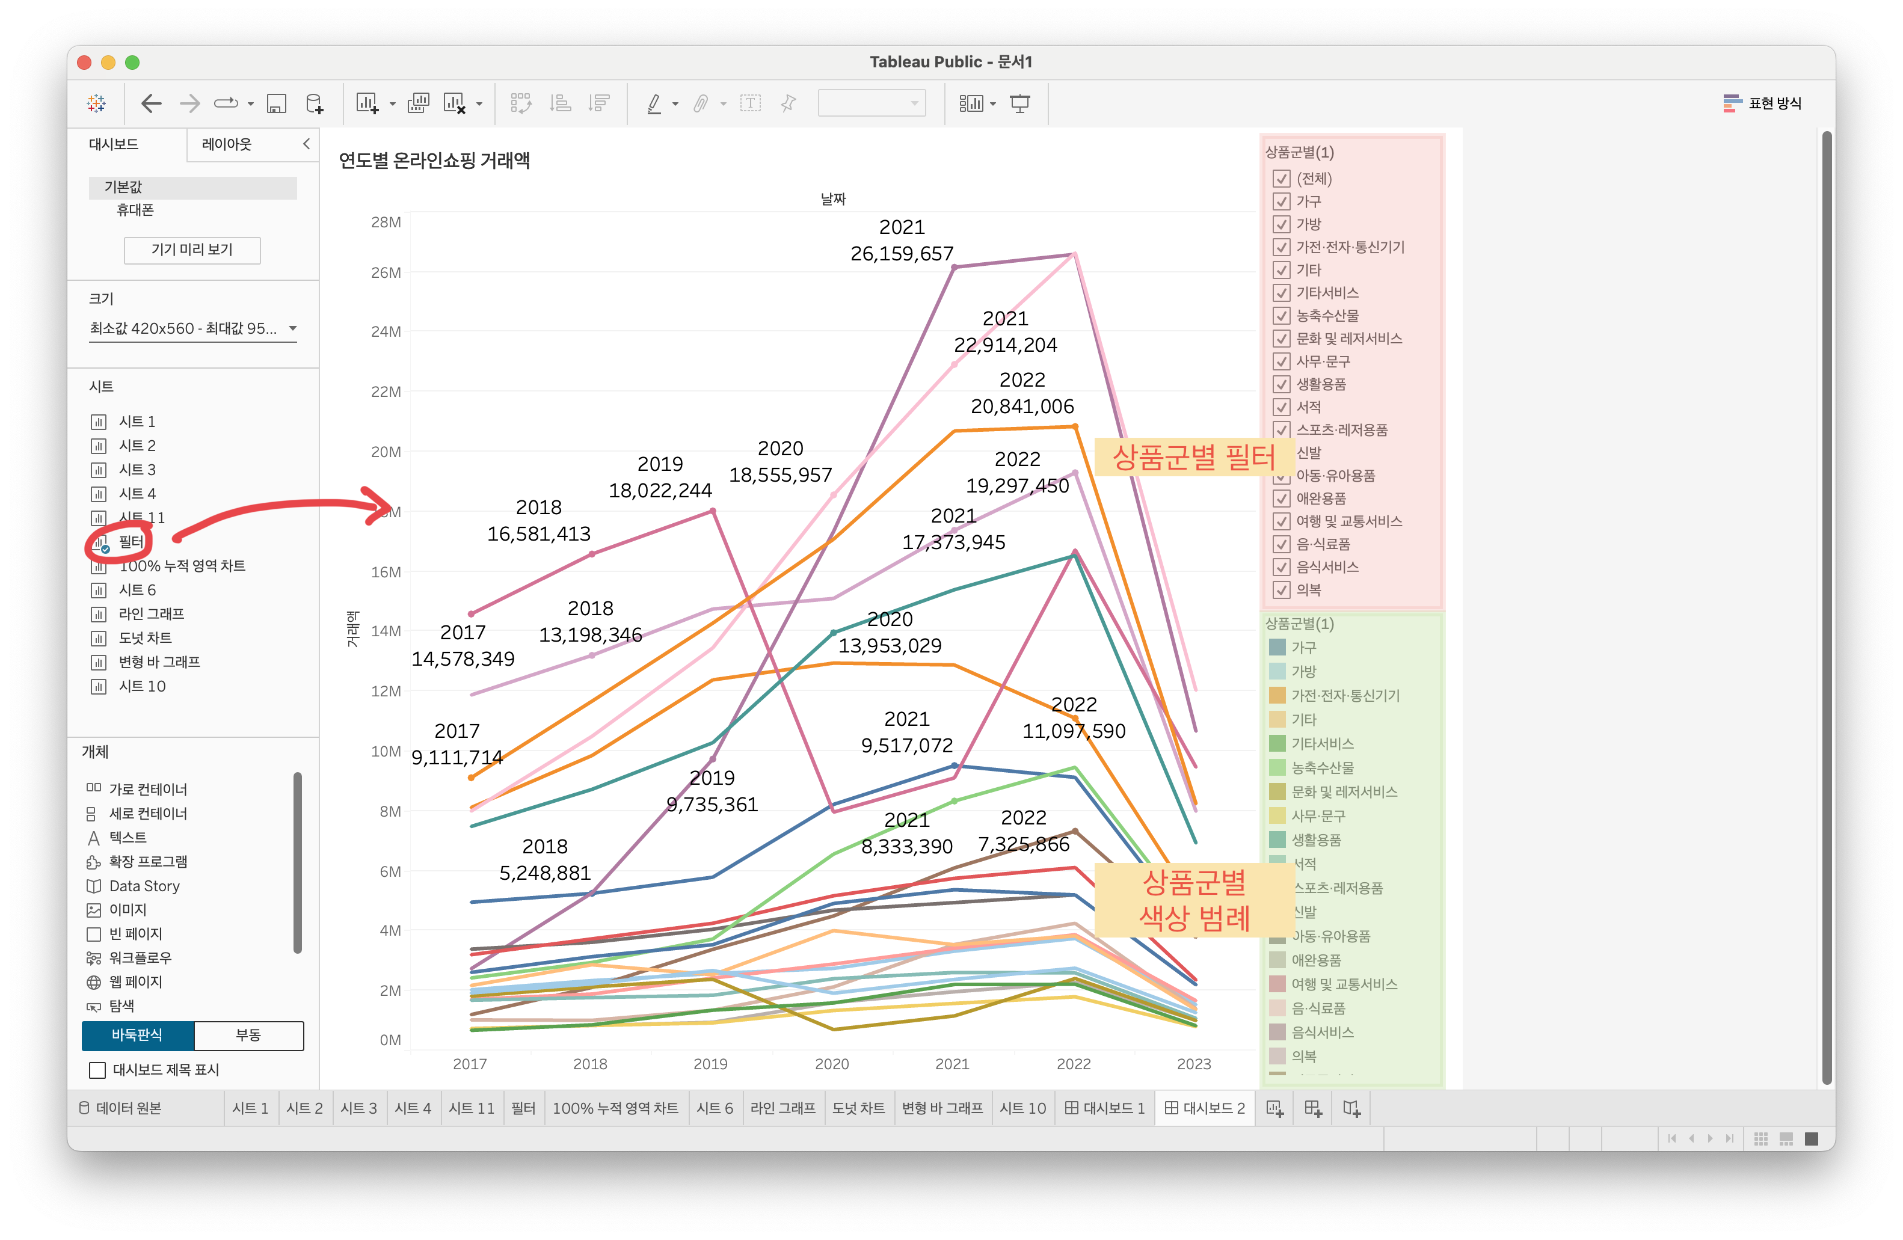Click the highlight pen toolbar icon

(x=654, y=103)
